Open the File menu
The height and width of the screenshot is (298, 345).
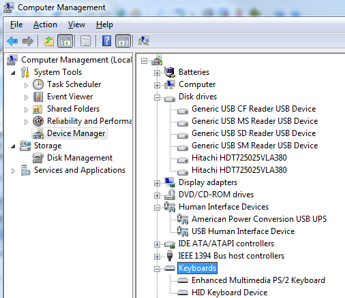click(x=16, y=24)
